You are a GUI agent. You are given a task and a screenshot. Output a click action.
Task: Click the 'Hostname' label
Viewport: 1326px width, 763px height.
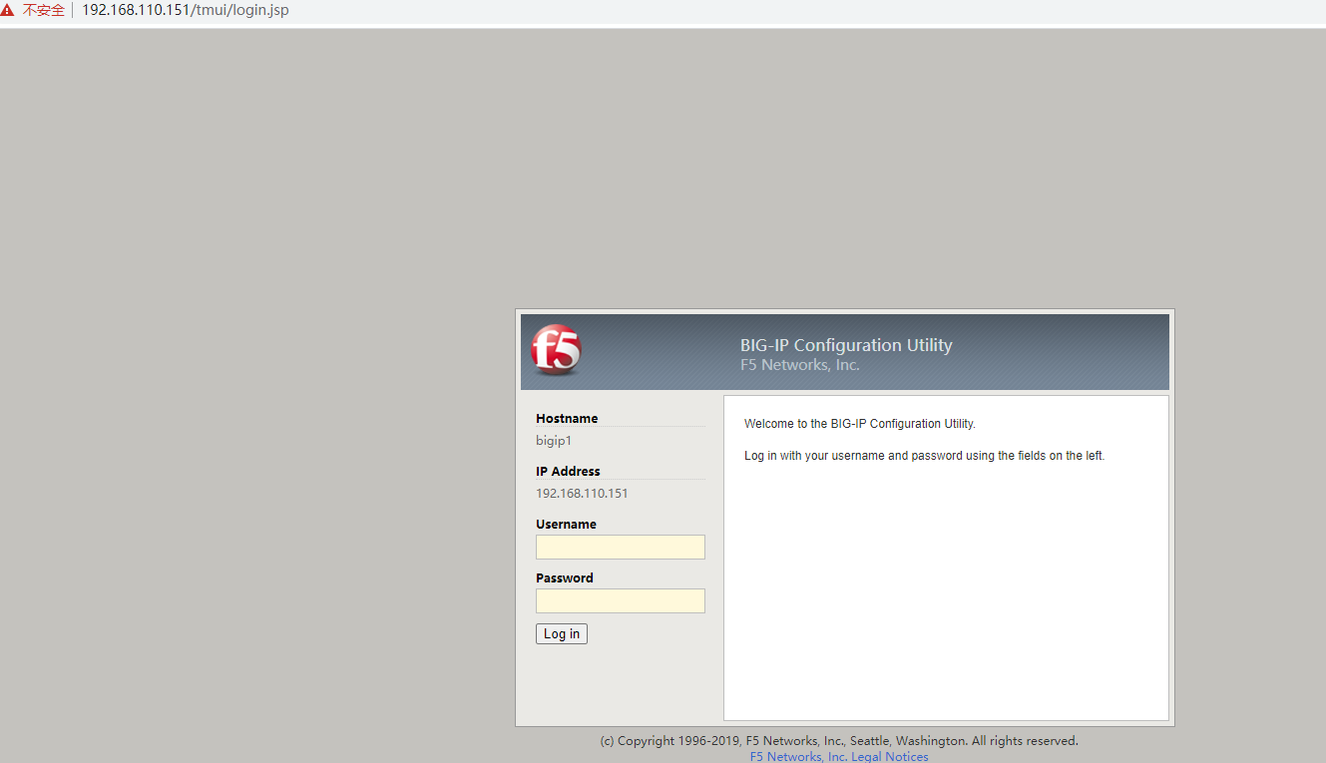pyautogui.click(x=567, y=419)
